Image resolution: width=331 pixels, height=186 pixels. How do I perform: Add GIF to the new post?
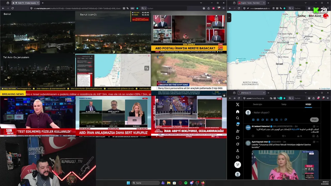[258, 120]
